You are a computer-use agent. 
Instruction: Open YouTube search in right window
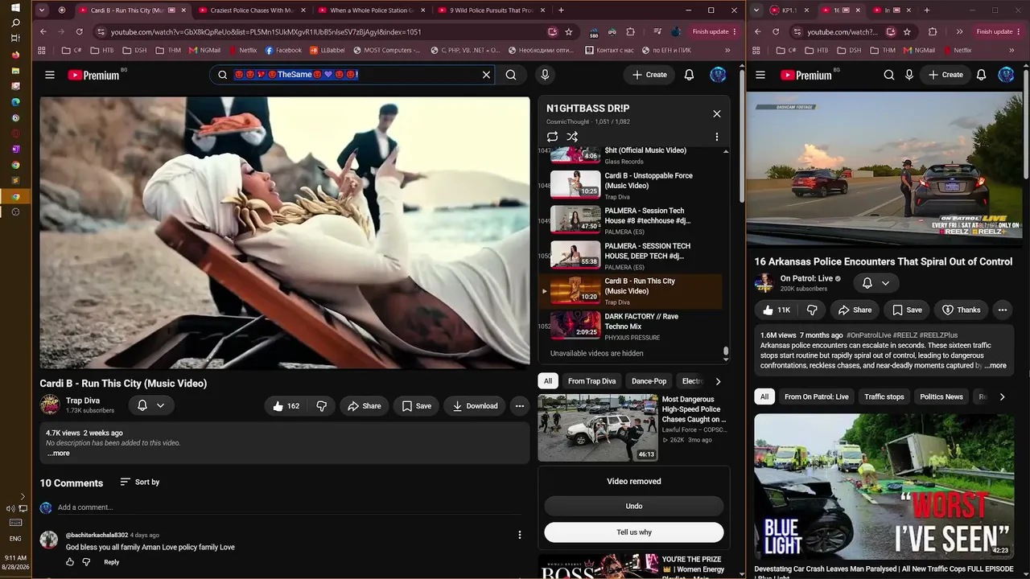tap(888, 75)
